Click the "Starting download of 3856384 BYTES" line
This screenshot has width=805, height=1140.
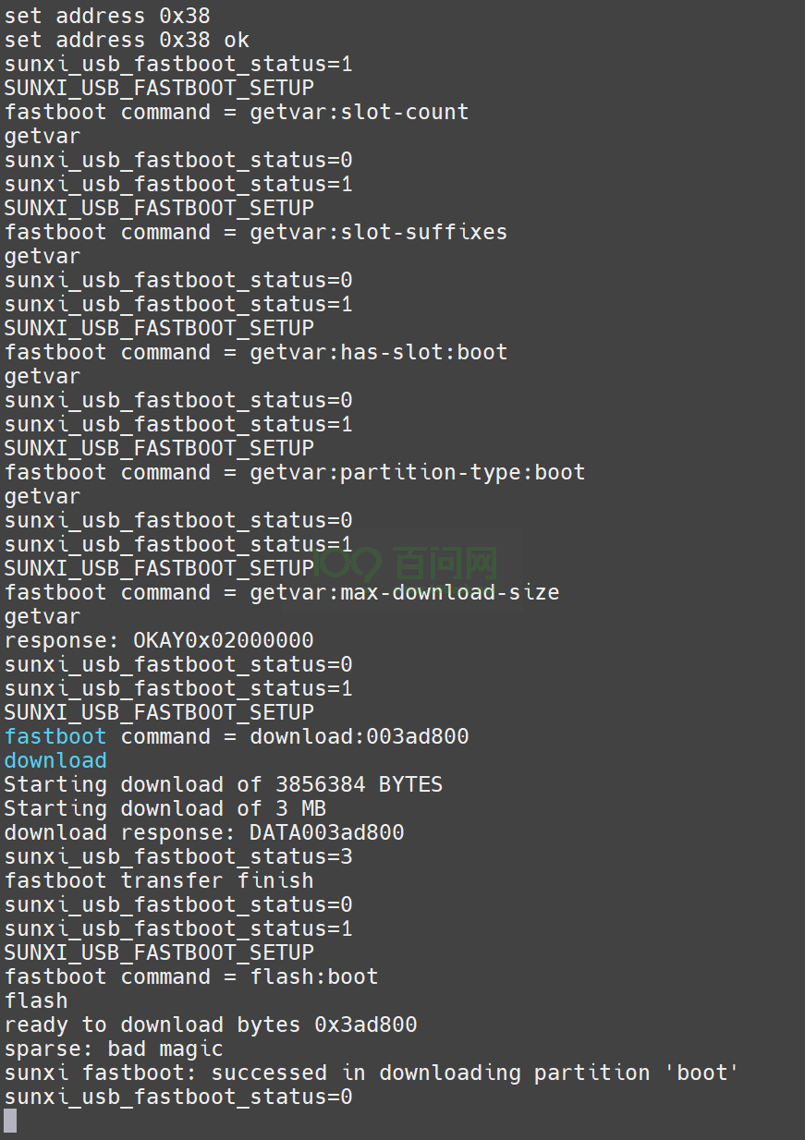pos(224,784)
